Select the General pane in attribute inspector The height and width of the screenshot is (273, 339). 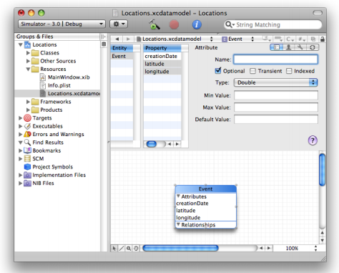pyautogui.click(x=277, y=47)
